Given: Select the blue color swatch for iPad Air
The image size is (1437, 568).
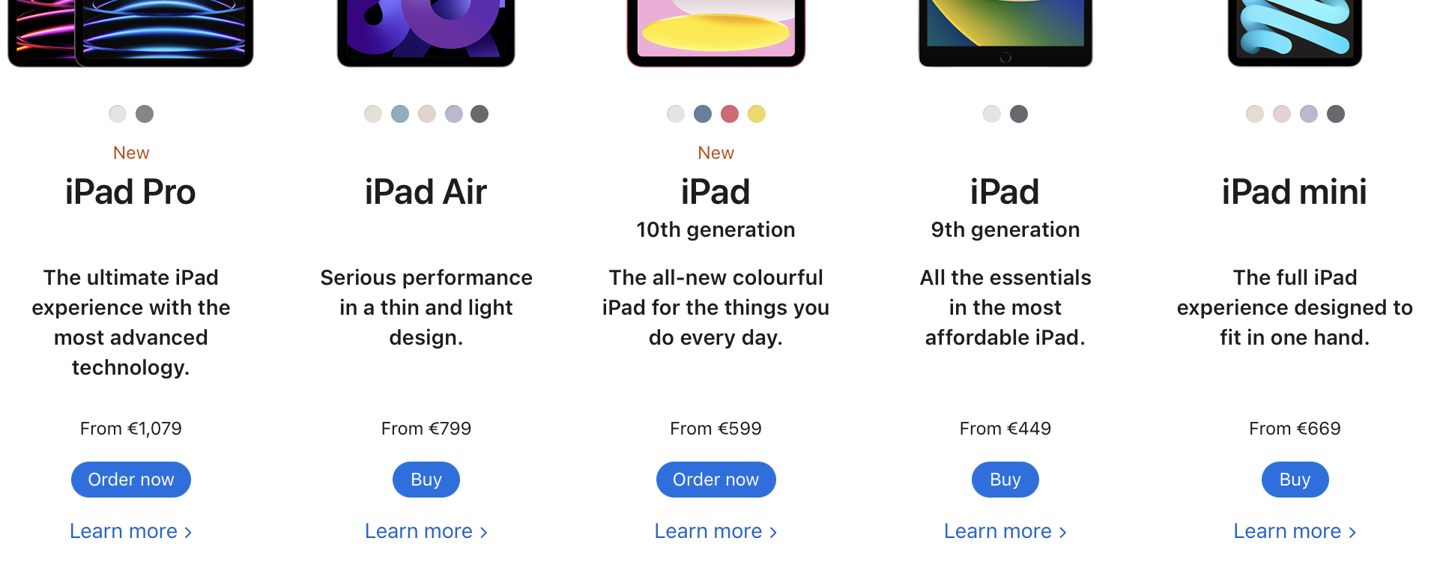Looking at the screenshot, I should coord(400,114).
